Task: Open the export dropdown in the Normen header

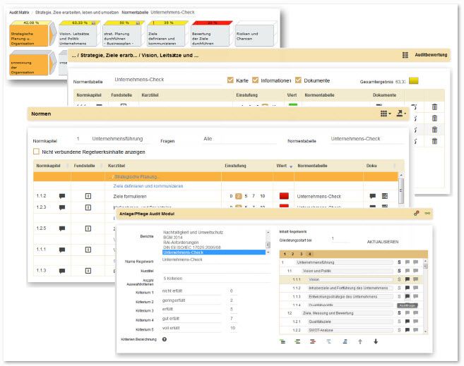Action: pos(400,112)
